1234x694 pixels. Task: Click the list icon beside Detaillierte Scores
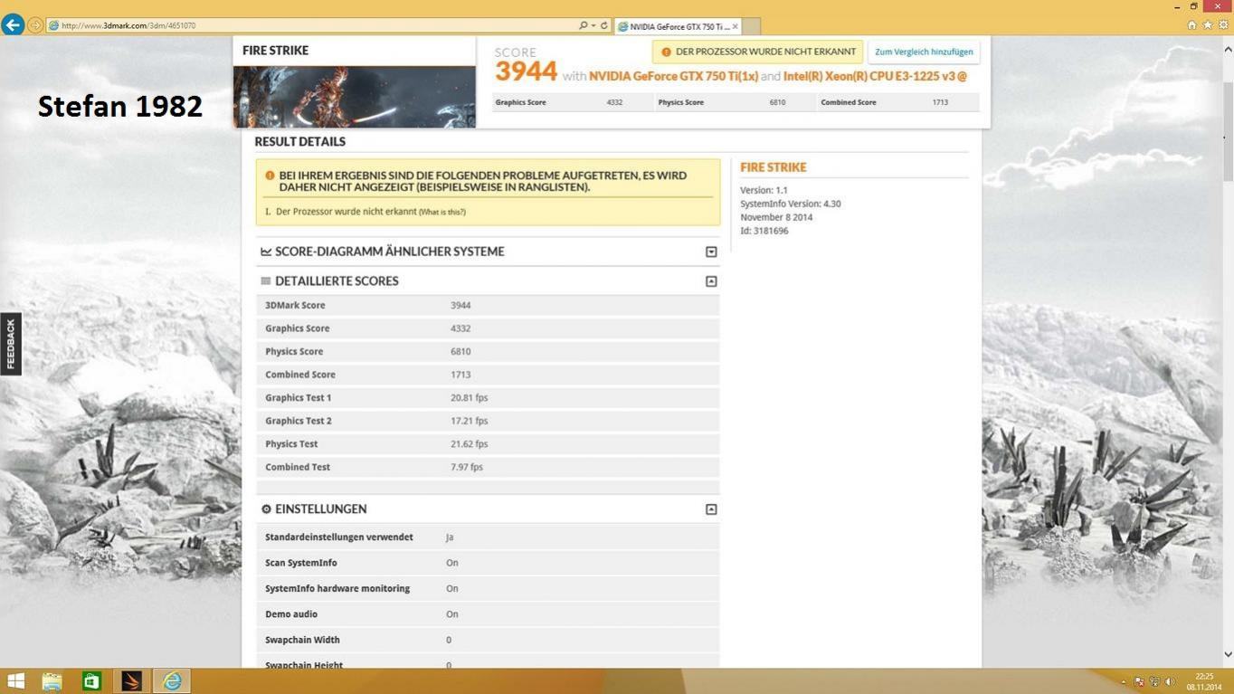266,281
